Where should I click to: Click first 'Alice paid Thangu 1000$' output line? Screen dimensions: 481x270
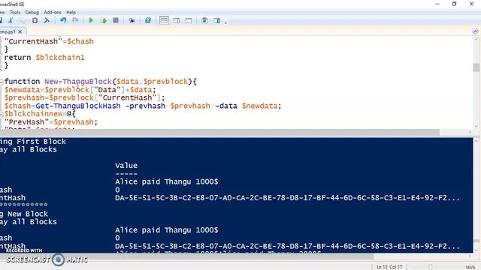(x=167, y=181)
